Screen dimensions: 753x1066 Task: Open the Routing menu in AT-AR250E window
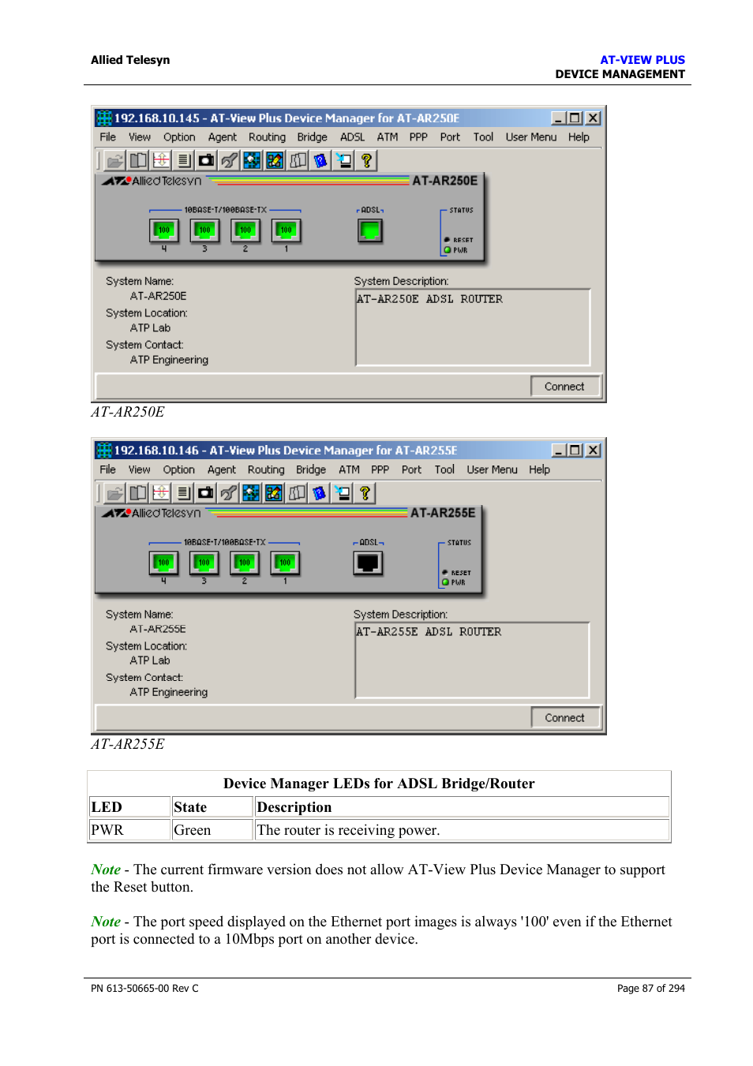coord(267,137)
